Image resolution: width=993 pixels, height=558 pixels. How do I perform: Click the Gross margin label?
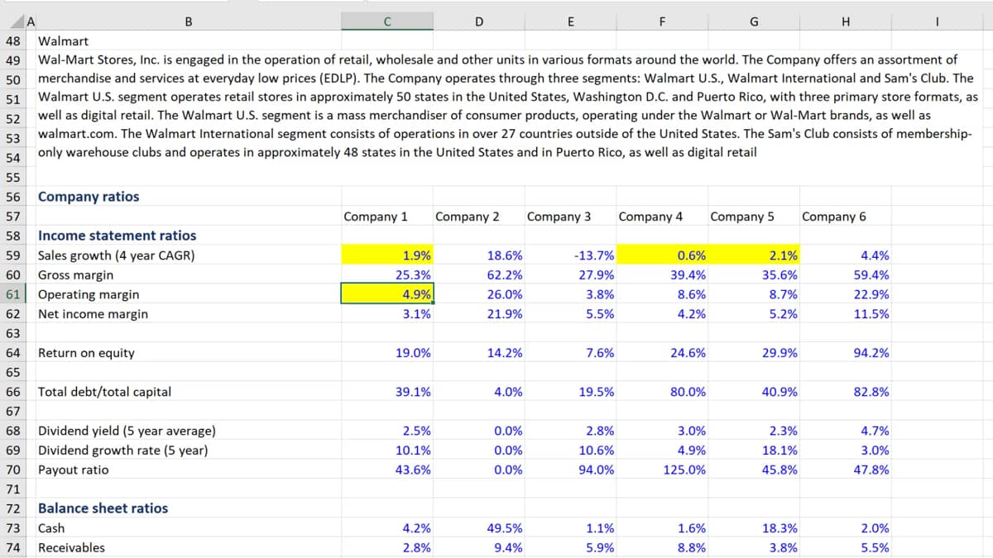[x=76, y=275]
